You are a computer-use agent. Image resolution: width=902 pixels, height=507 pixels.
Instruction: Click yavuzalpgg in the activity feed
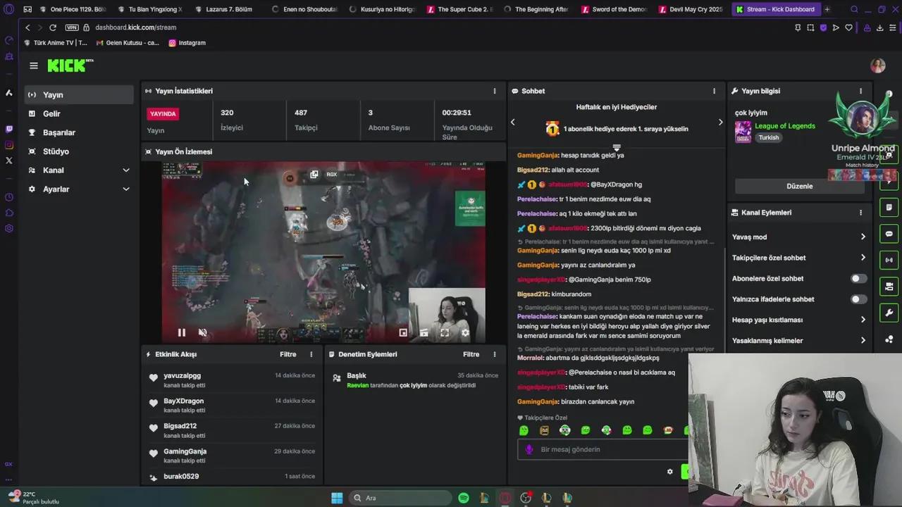pos(182,376)
